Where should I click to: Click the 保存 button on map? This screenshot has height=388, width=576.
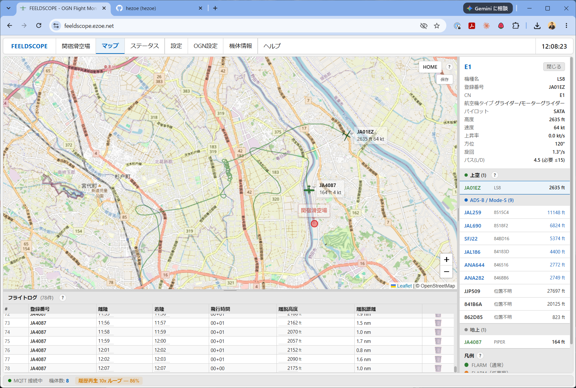point(444,79)
